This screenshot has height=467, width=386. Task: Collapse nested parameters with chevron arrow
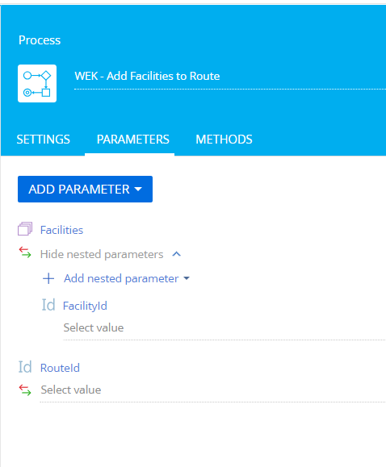pos(177,254)
